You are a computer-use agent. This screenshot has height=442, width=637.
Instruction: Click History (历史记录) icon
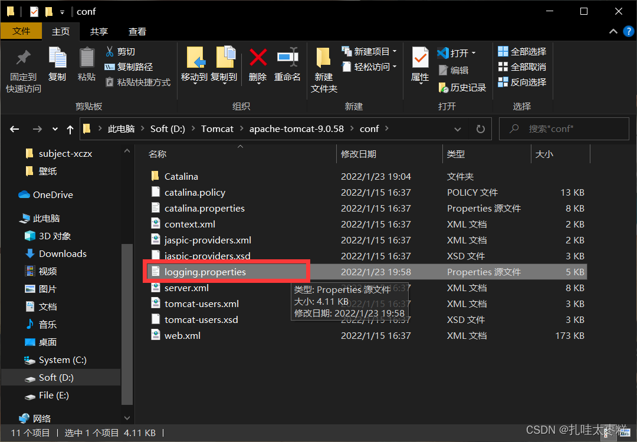coord(443,87)
